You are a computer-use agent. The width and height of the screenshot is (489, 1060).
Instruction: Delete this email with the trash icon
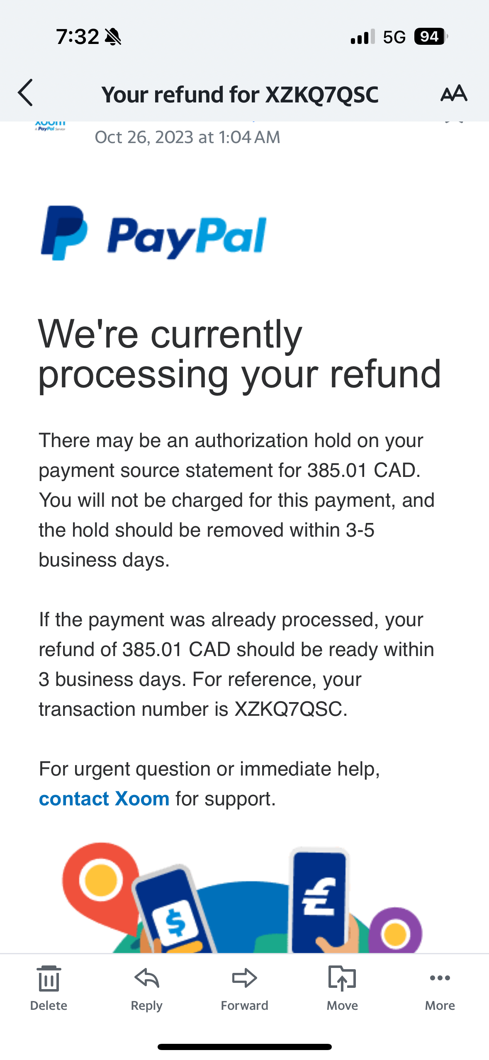[x=49, y=988]
